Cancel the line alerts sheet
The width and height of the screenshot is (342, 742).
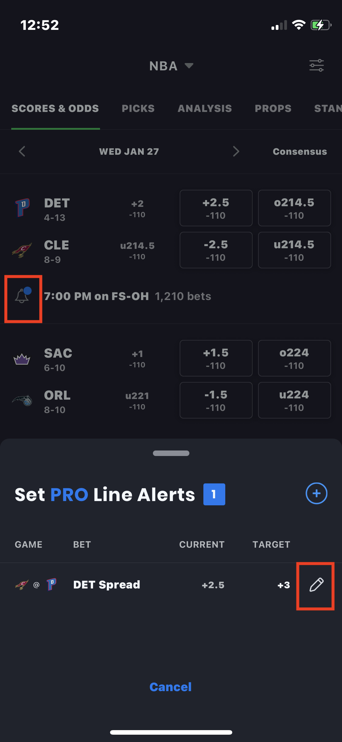click(x=171, y=687)
